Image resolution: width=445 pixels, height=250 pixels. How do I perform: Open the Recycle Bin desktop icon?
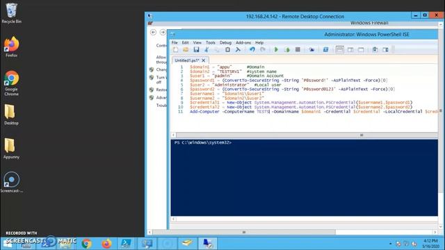coord(11,13)
